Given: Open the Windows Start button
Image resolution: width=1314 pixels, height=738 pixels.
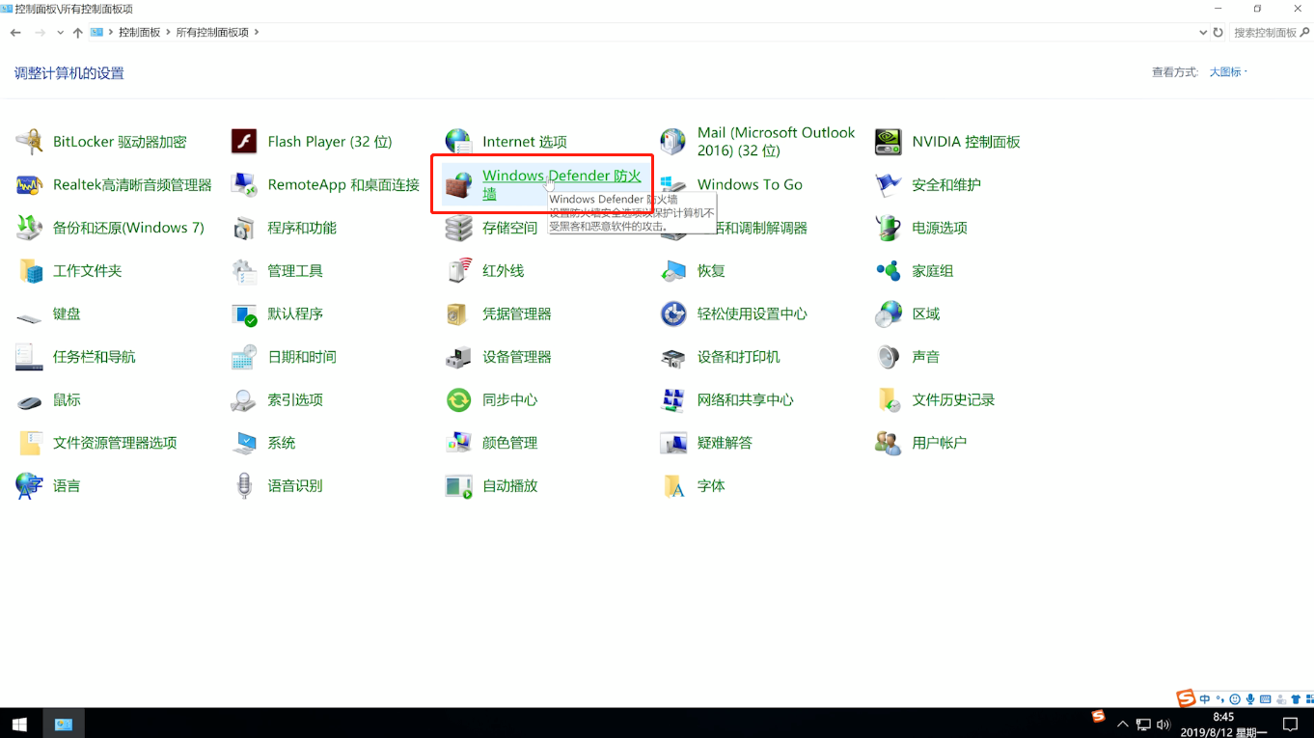Looking at the screenshot, I should tap(19, 724).
